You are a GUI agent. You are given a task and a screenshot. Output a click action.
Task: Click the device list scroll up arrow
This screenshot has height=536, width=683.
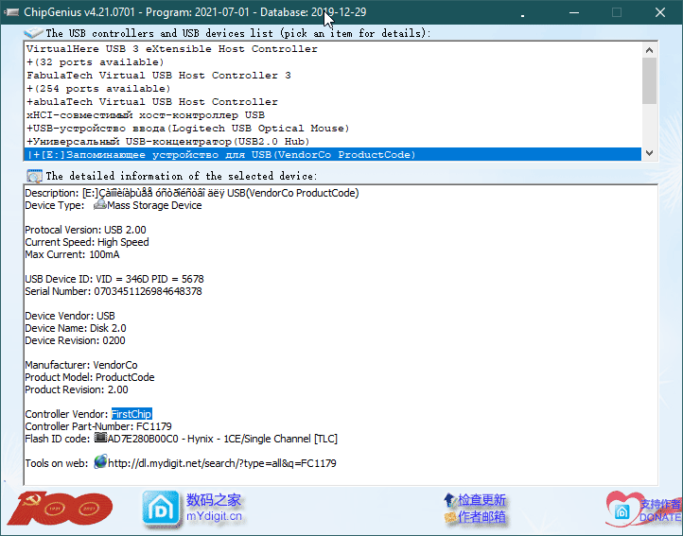[x=650, y=50]
